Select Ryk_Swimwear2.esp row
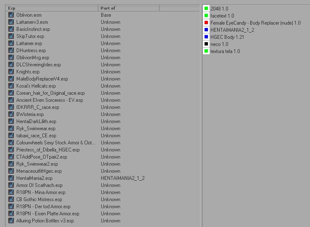The height and width of the screenshot is (227, 310). coord(37,164)
